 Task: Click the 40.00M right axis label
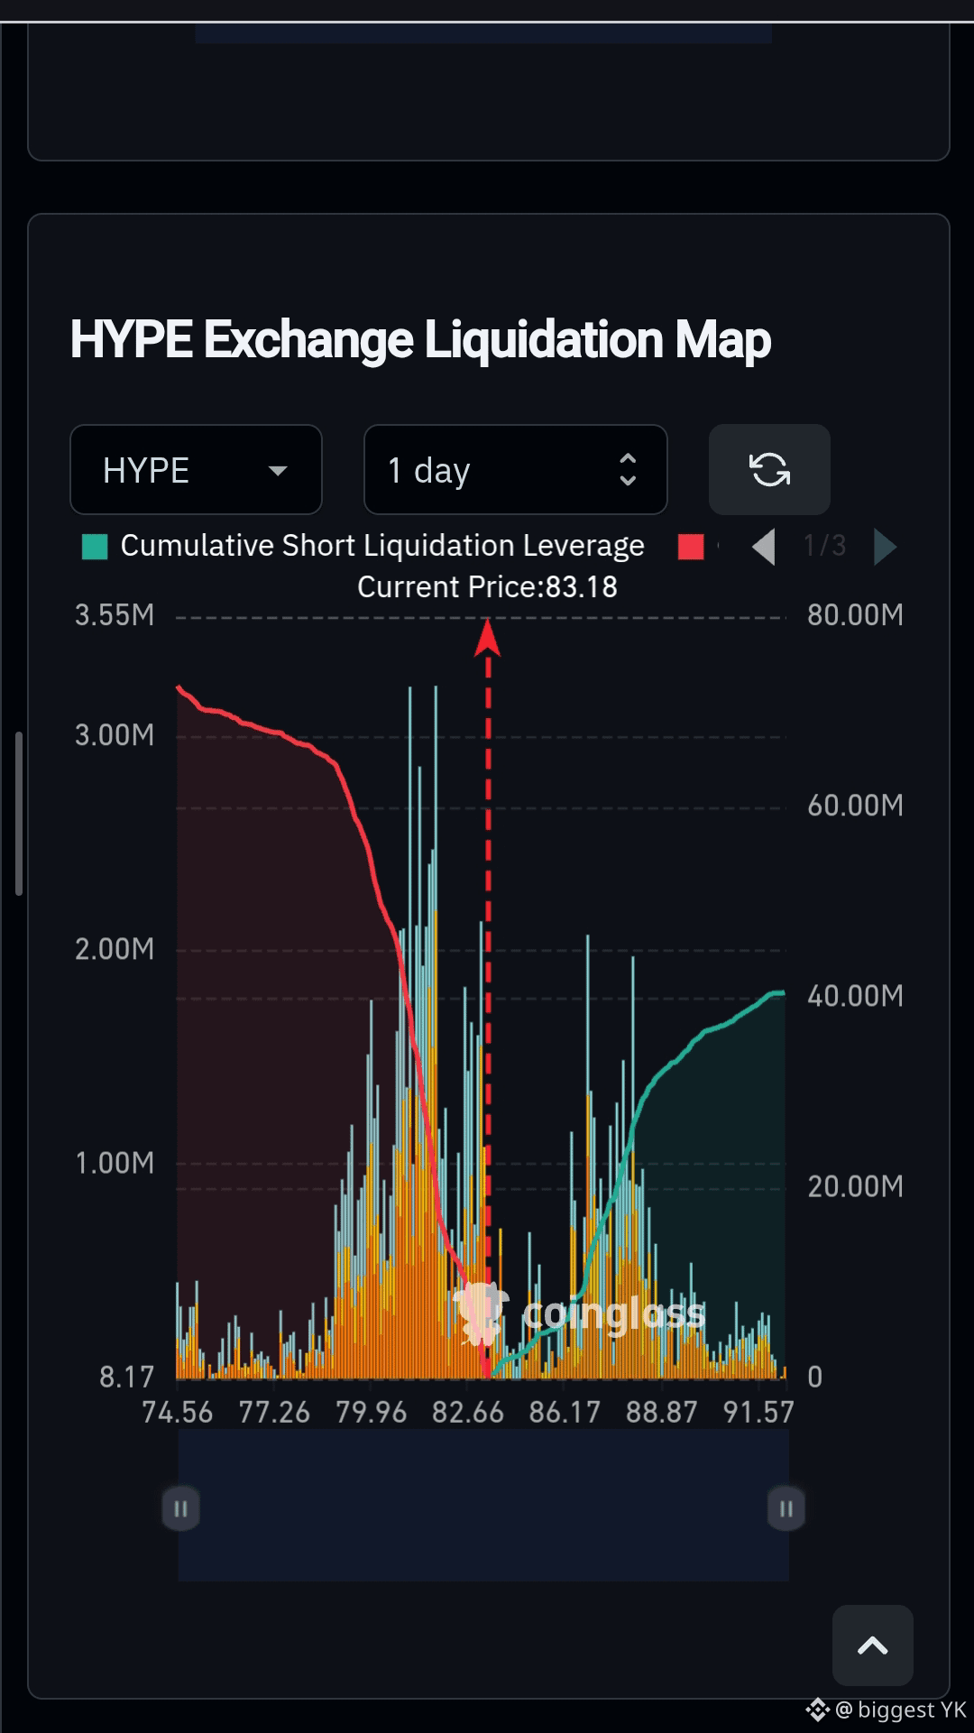click(x=855, y=996)
